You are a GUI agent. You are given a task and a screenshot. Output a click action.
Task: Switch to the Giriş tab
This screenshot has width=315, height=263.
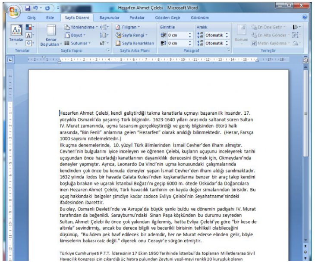(x=31, y=18)
